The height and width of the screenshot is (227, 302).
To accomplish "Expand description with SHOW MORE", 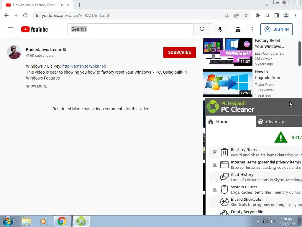I will tap(36, 86).
